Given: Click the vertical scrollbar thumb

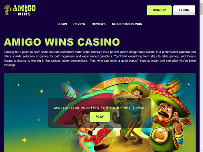Looking at the screenshot, I should (201, 9).
